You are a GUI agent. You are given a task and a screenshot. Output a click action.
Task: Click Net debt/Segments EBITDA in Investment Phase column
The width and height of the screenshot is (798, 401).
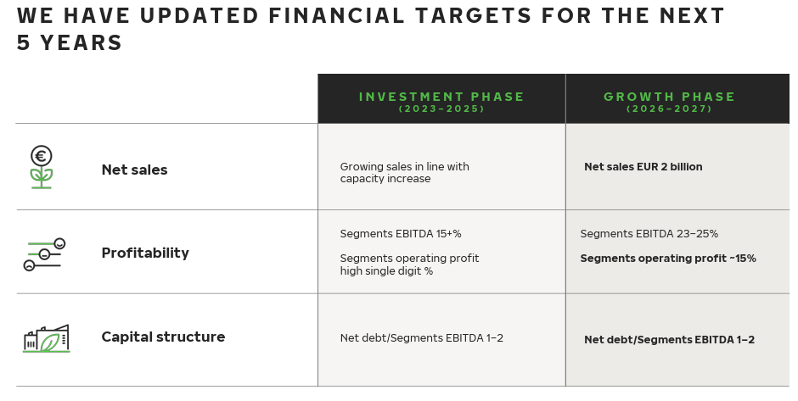pos(421,338)
